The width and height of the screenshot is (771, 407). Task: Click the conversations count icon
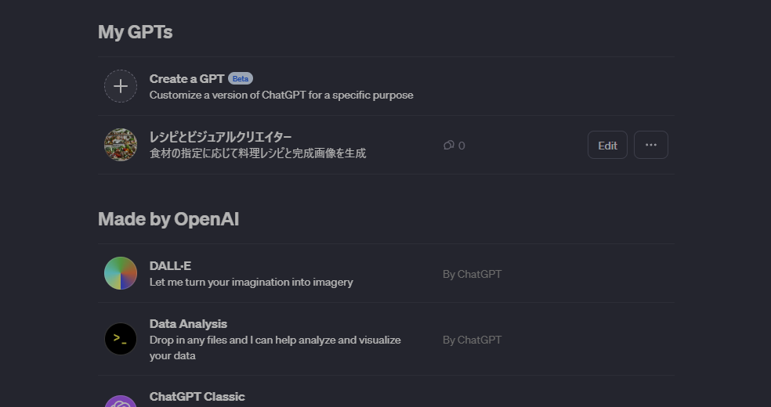(x=449, y=145)
